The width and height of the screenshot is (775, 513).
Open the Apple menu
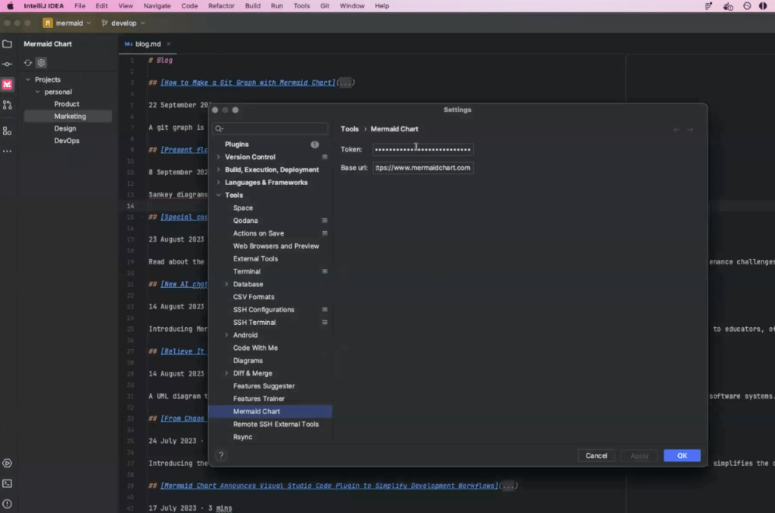click(10, 6)
